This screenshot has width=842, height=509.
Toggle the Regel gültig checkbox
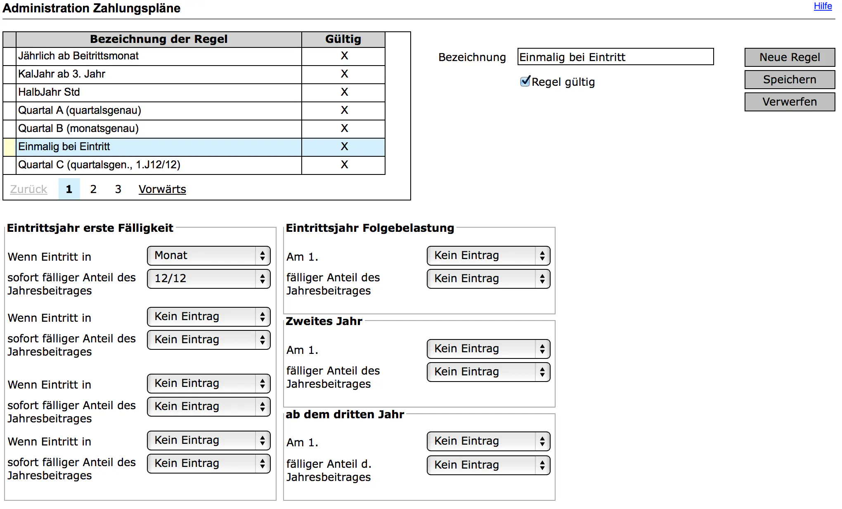coord(525,81)
